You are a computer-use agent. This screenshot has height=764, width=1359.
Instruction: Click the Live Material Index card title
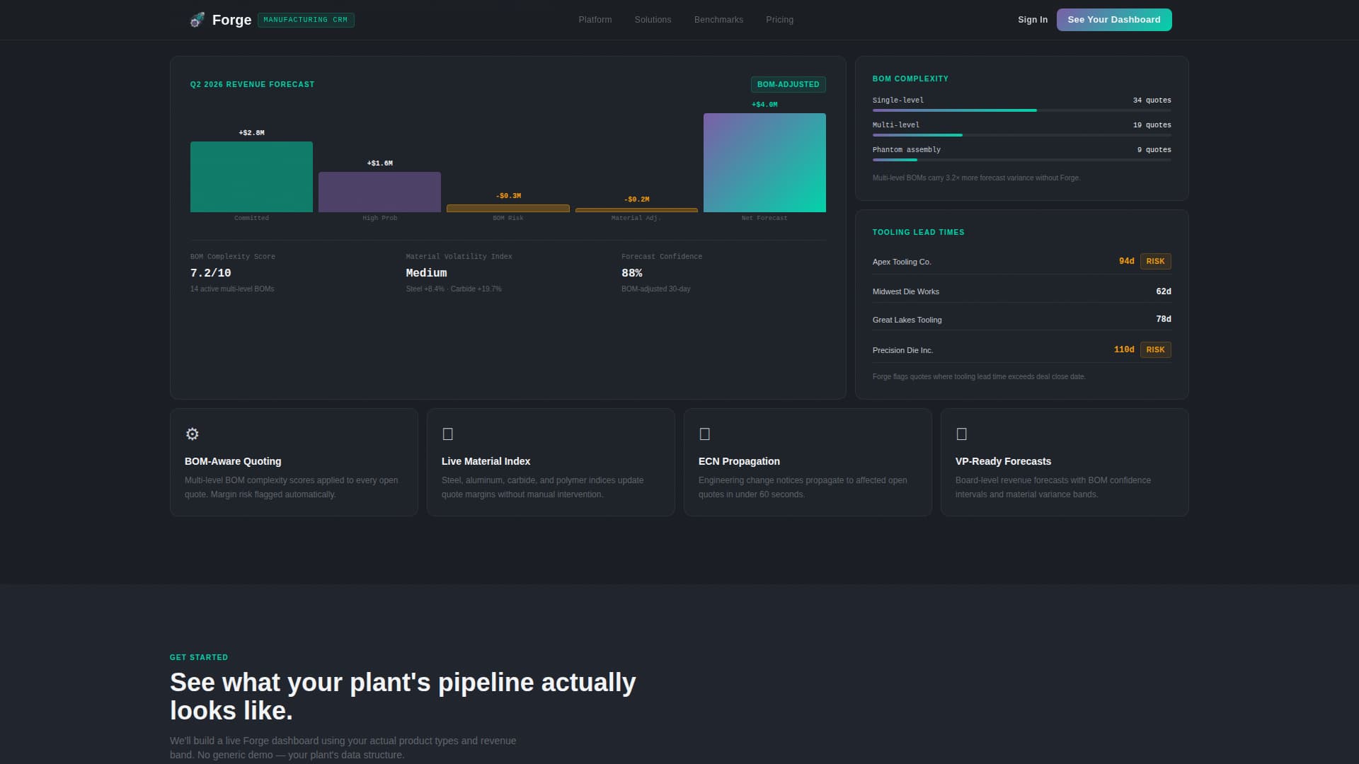click(486, 461)
